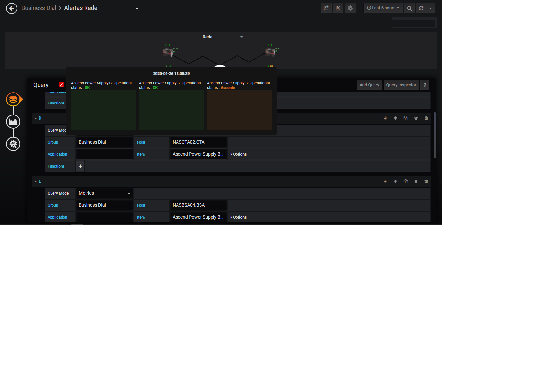This screenshot has width=552, height=372.
Task: Click the Zabbix datasource Z icon
Action: (61, 85)
